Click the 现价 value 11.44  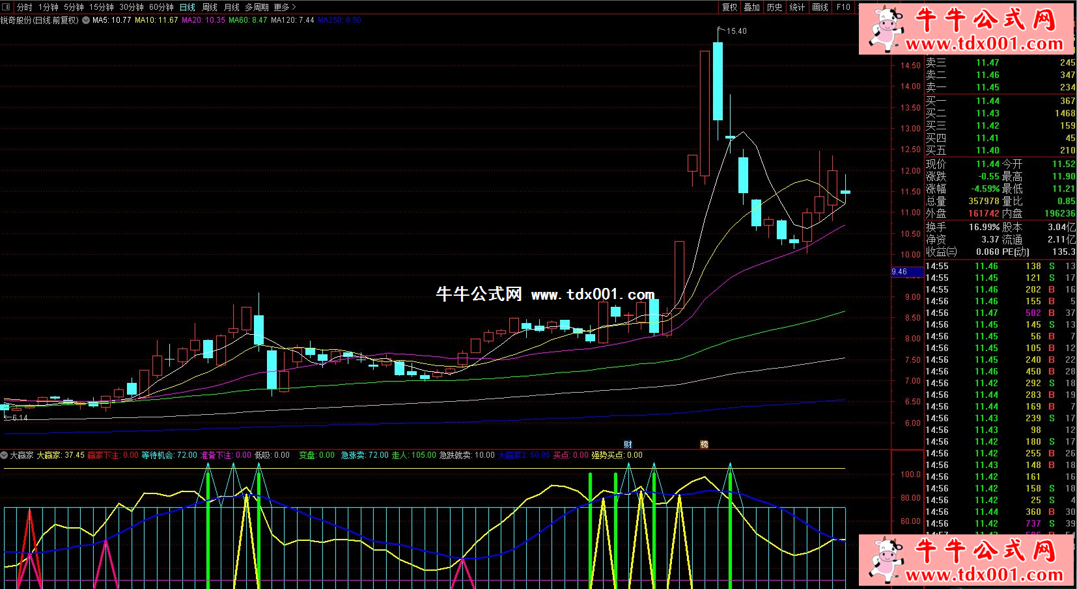(987, 164)
